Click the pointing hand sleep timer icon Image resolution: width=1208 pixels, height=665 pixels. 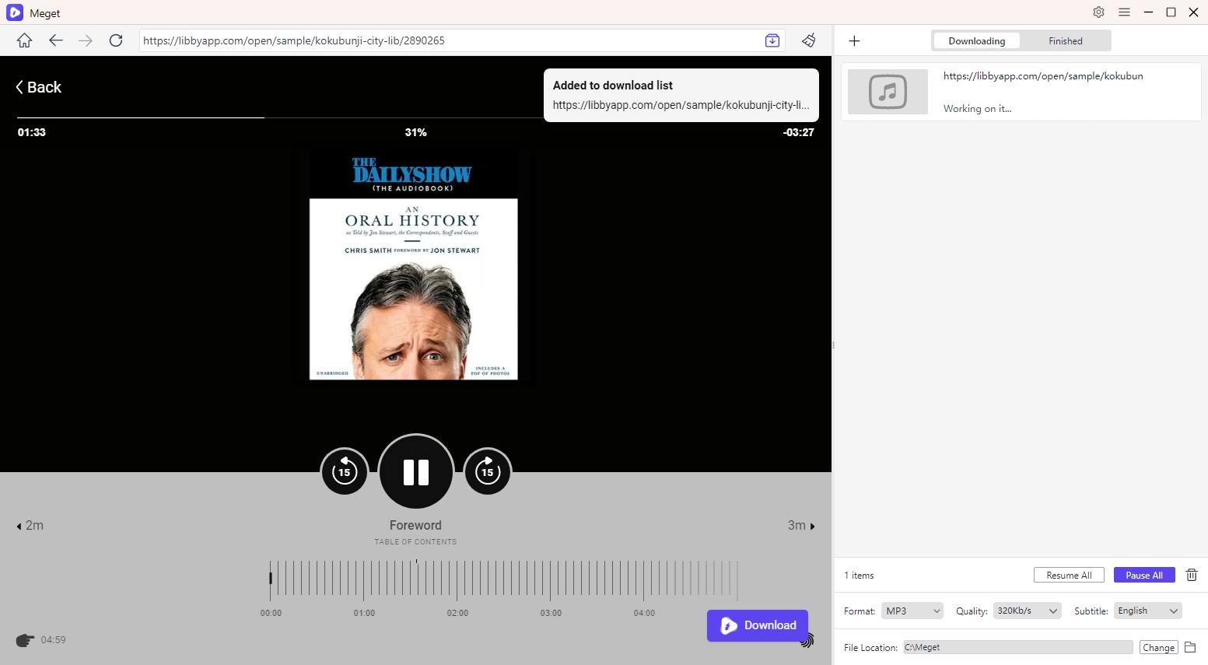click(25, 640)
